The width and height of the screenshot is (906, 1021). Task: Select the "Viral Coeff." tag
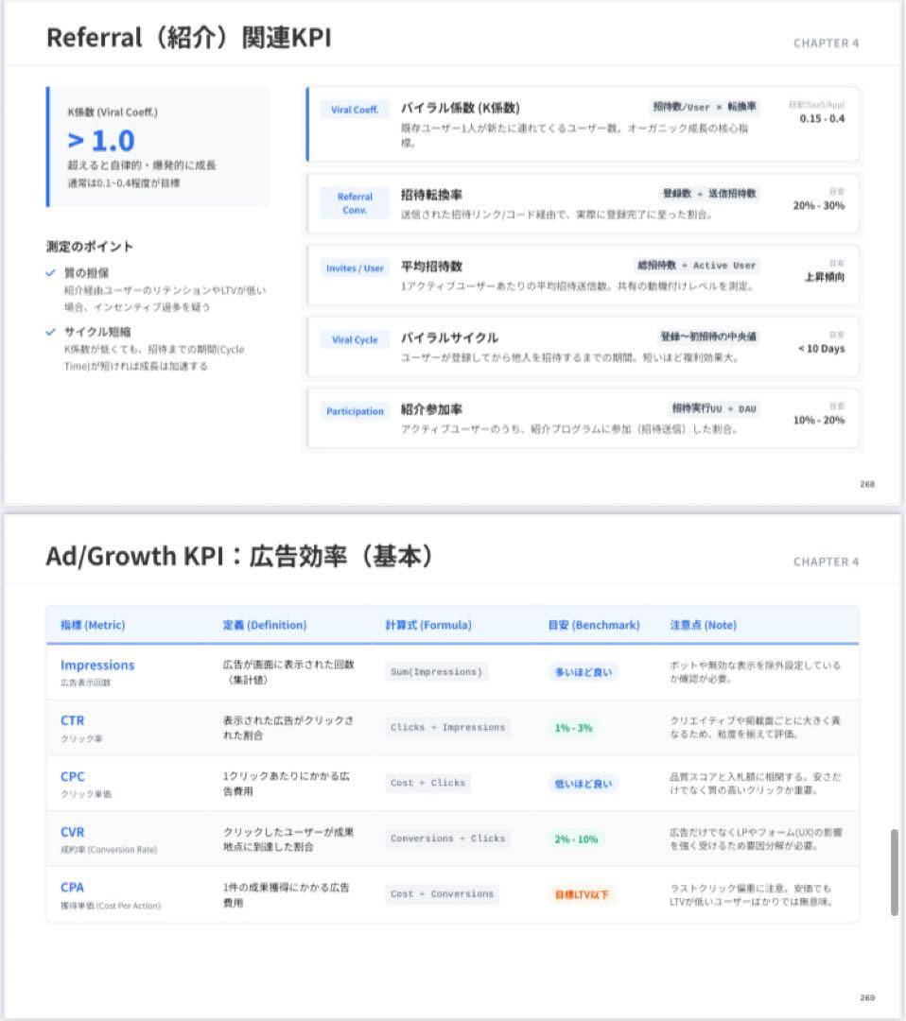(355, 110)
